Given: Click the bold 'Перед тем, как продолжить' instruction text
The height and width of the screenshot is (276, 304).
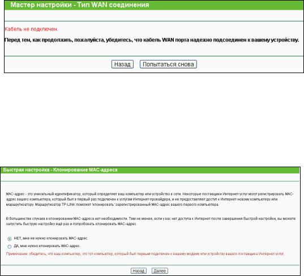Looking at the screenshot, I should tap(152, 40).
